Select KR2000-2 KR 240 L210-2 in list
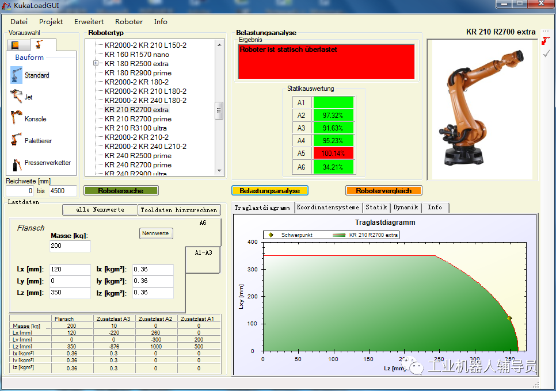The width and height of the screenshot is (556, 391). point(146,146)
